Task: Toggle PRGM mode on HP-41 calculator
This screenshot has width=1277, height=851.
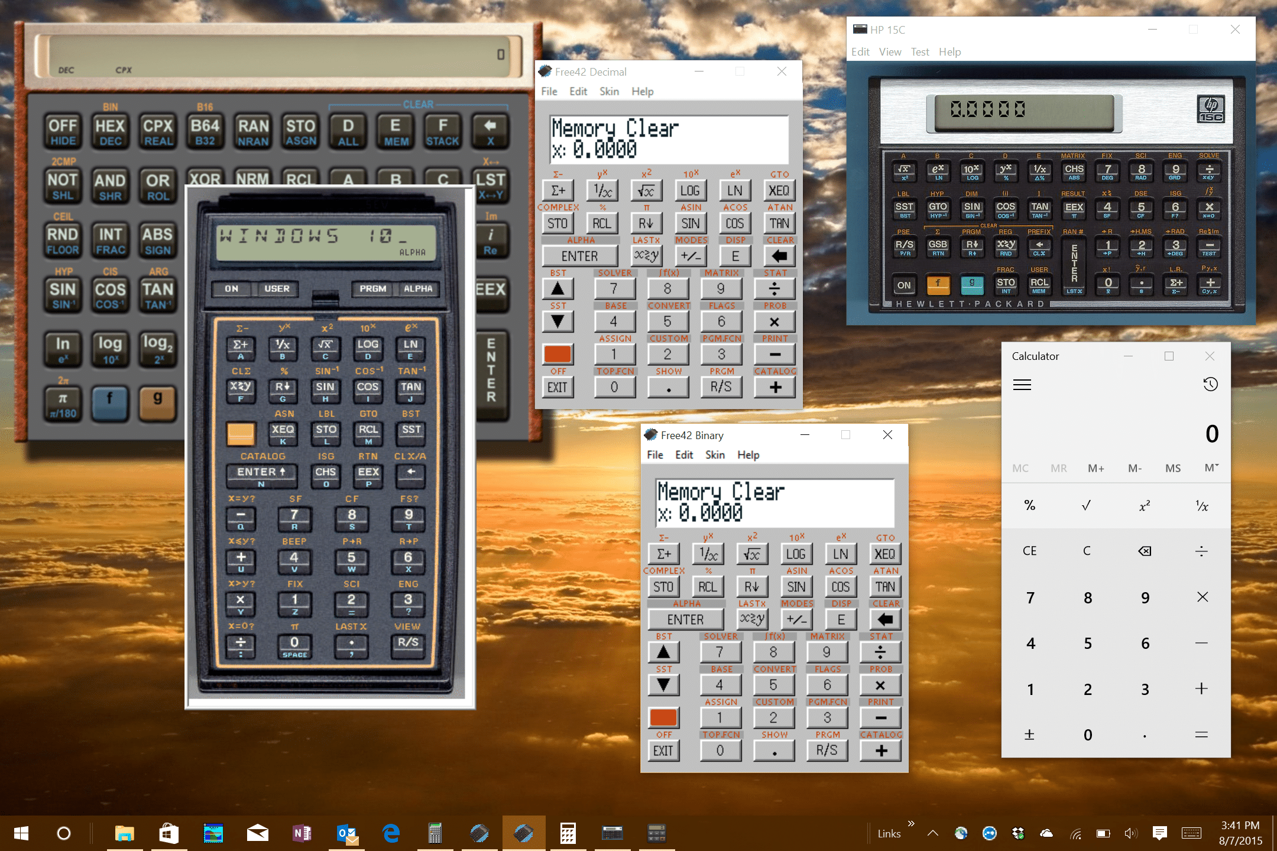Action: [373, 288]
